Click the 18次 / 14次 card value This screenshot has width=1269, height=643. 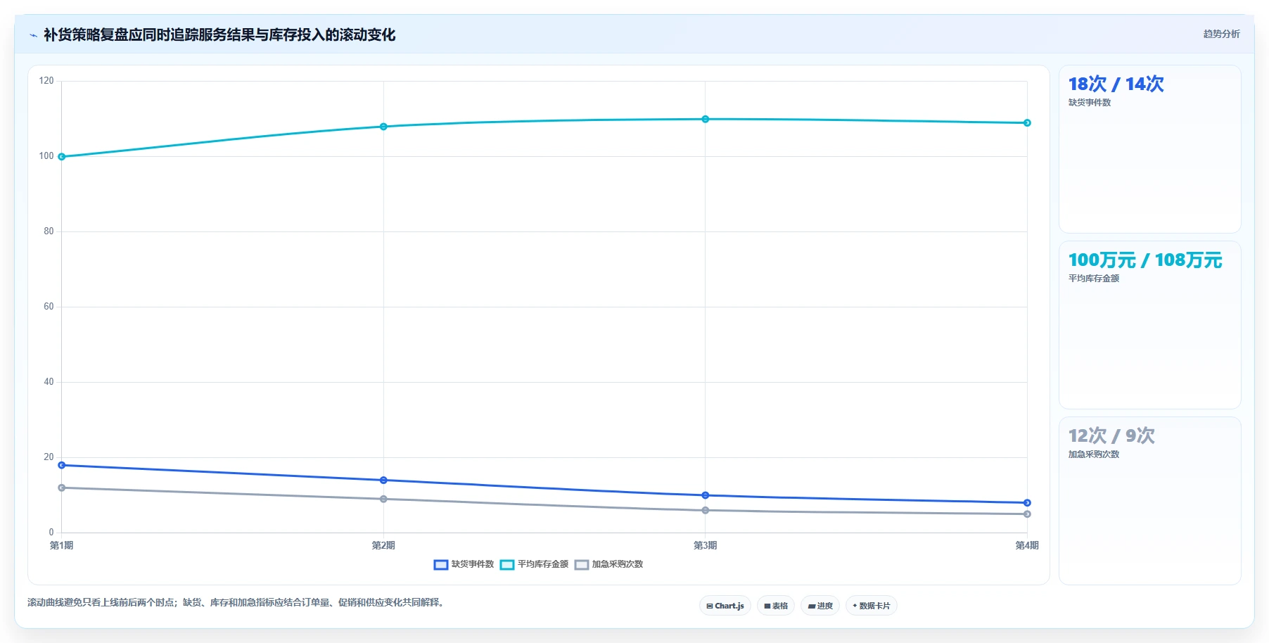click(1116, 84)
